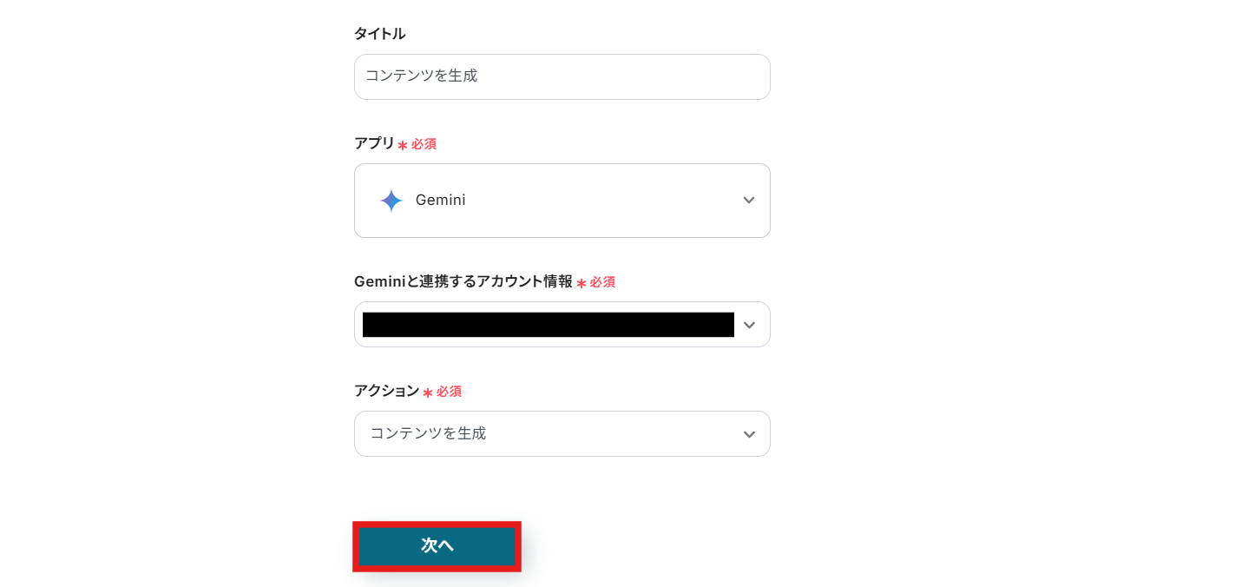1235x587 pixels.
Task: Click the blacked-out account value
Action: [548, 325]
